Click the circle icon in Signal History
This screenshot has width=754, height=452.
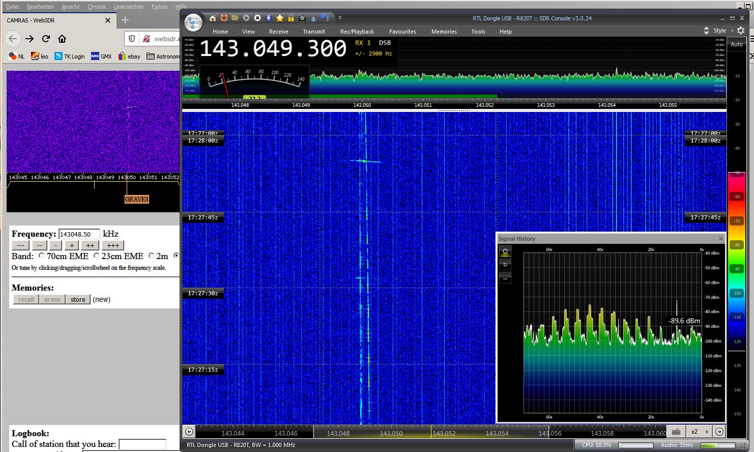point(505,251)
